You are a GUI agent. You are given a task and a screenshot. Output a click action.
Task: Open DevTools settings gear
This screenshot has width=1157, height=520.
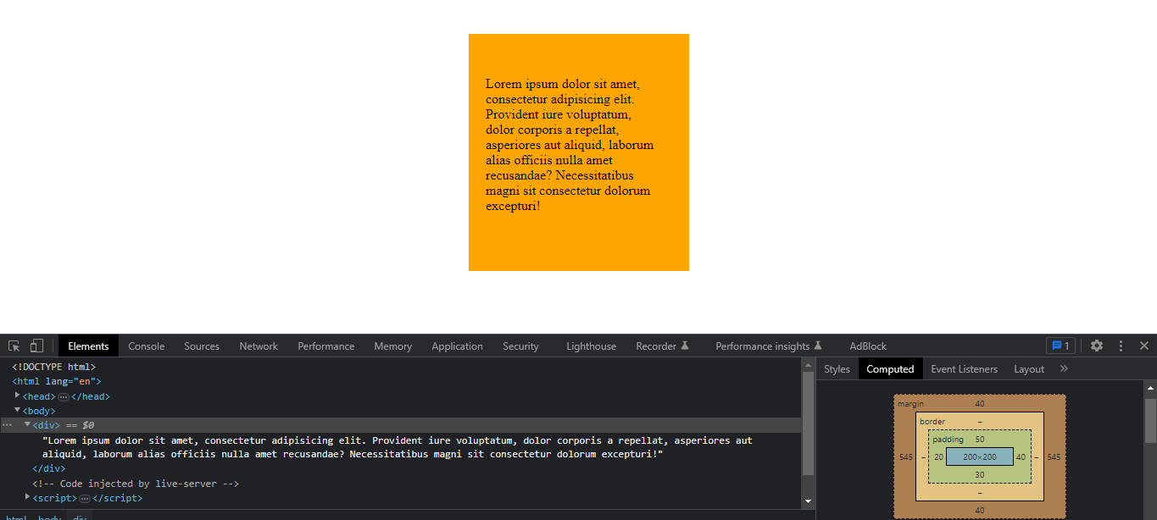[1097, 346]
